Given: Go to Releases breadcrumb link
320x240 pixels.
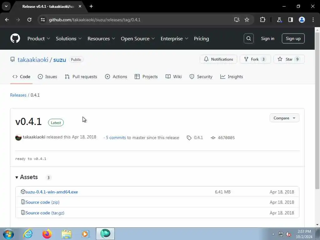Looking at the screenshot, I should (x=18, y=95).
